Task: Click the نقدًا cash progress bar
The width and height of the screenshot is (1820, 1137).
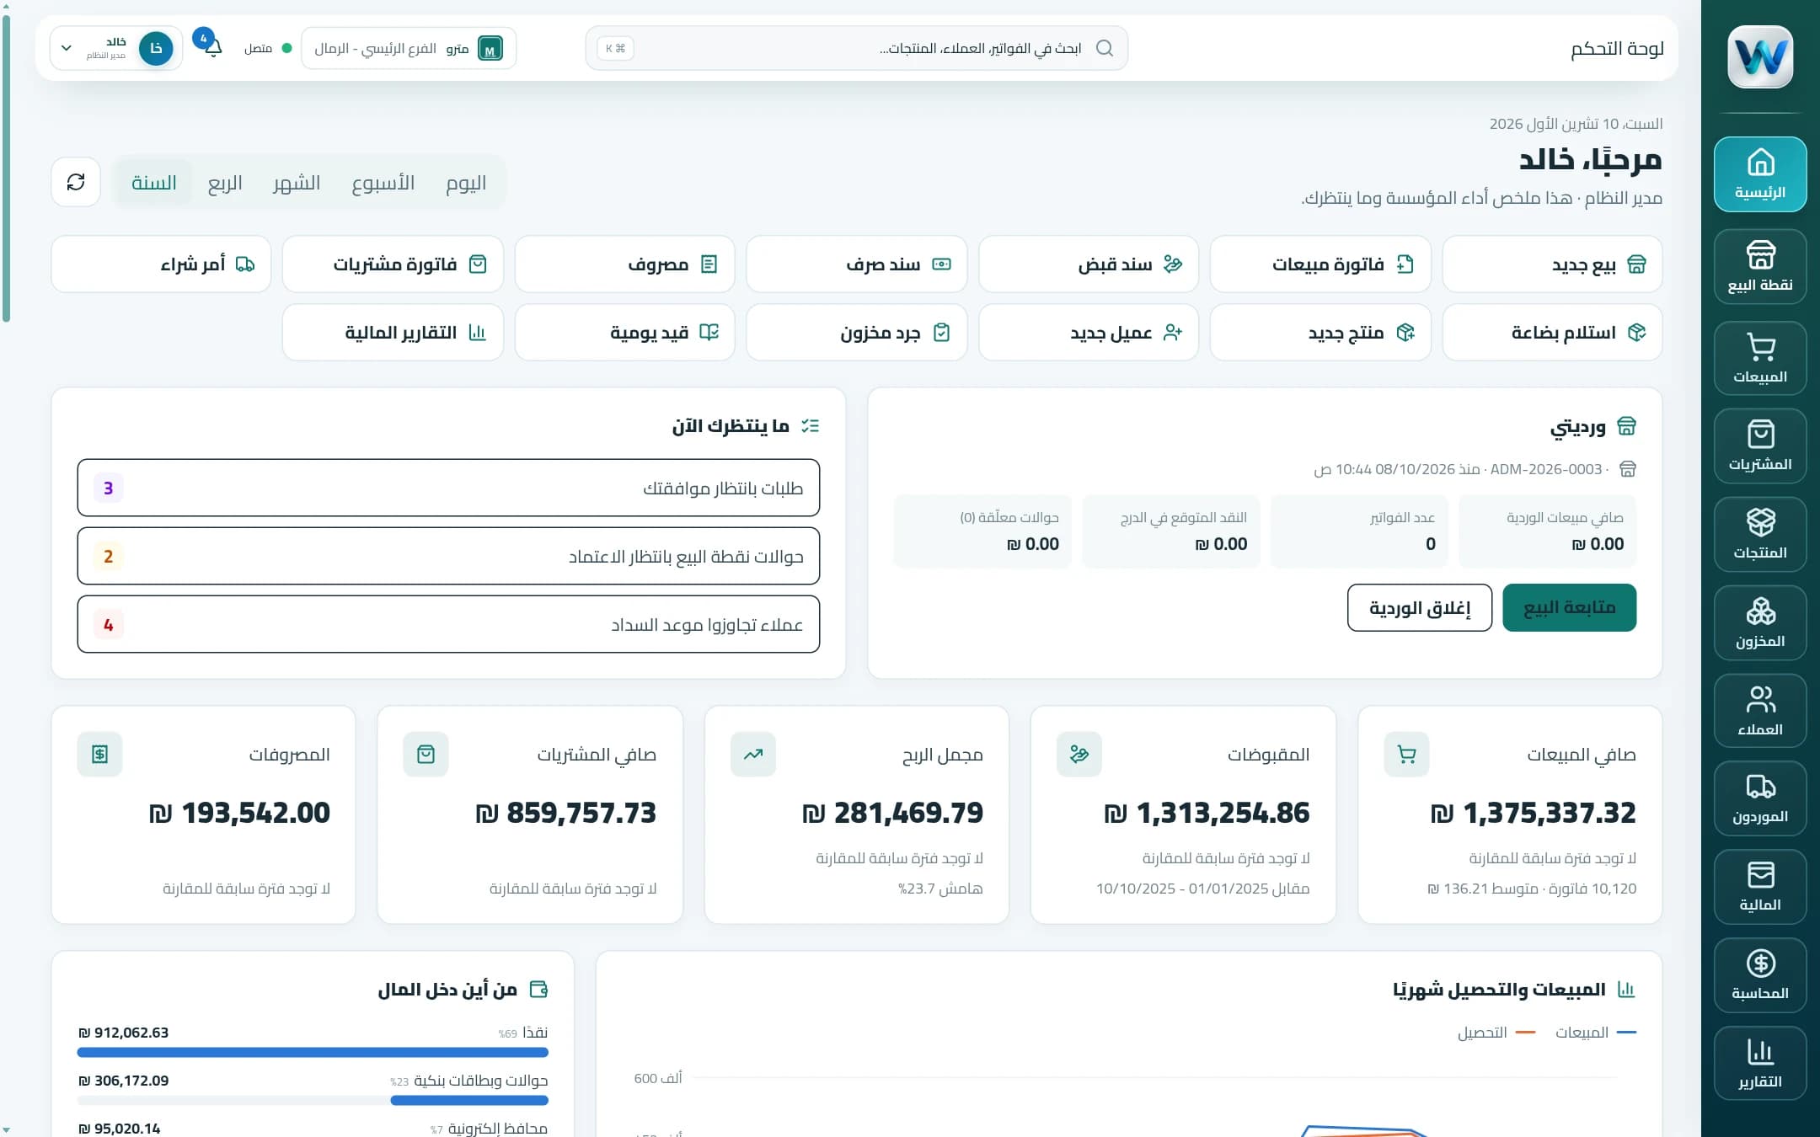Action: coord(313,1052)
